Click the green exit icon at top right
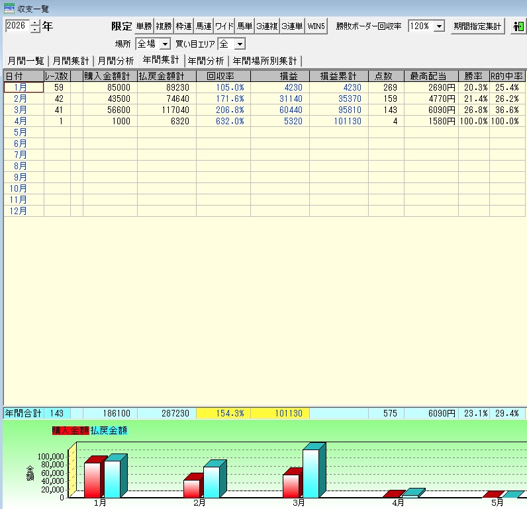527x509 pixels. click(x=518, y=26)
